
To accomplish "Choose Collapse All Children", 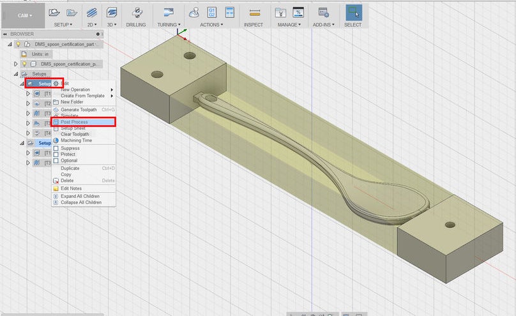I will 84,202.
